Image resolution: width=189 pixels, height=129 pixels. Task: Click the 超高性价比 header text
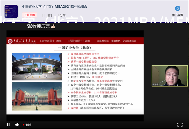click(x=103, y=41)
